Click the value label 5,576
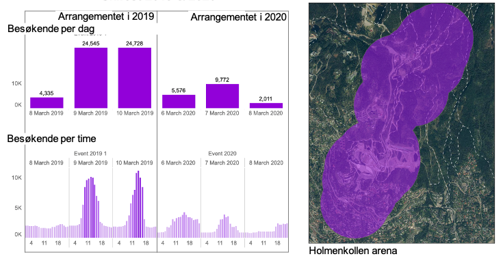 tap(179, 91)
